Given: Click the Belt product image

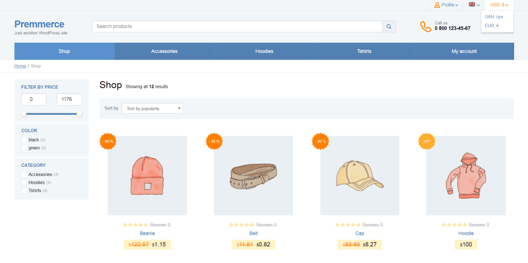Looking at the screenshot, I should coord(254,176).
